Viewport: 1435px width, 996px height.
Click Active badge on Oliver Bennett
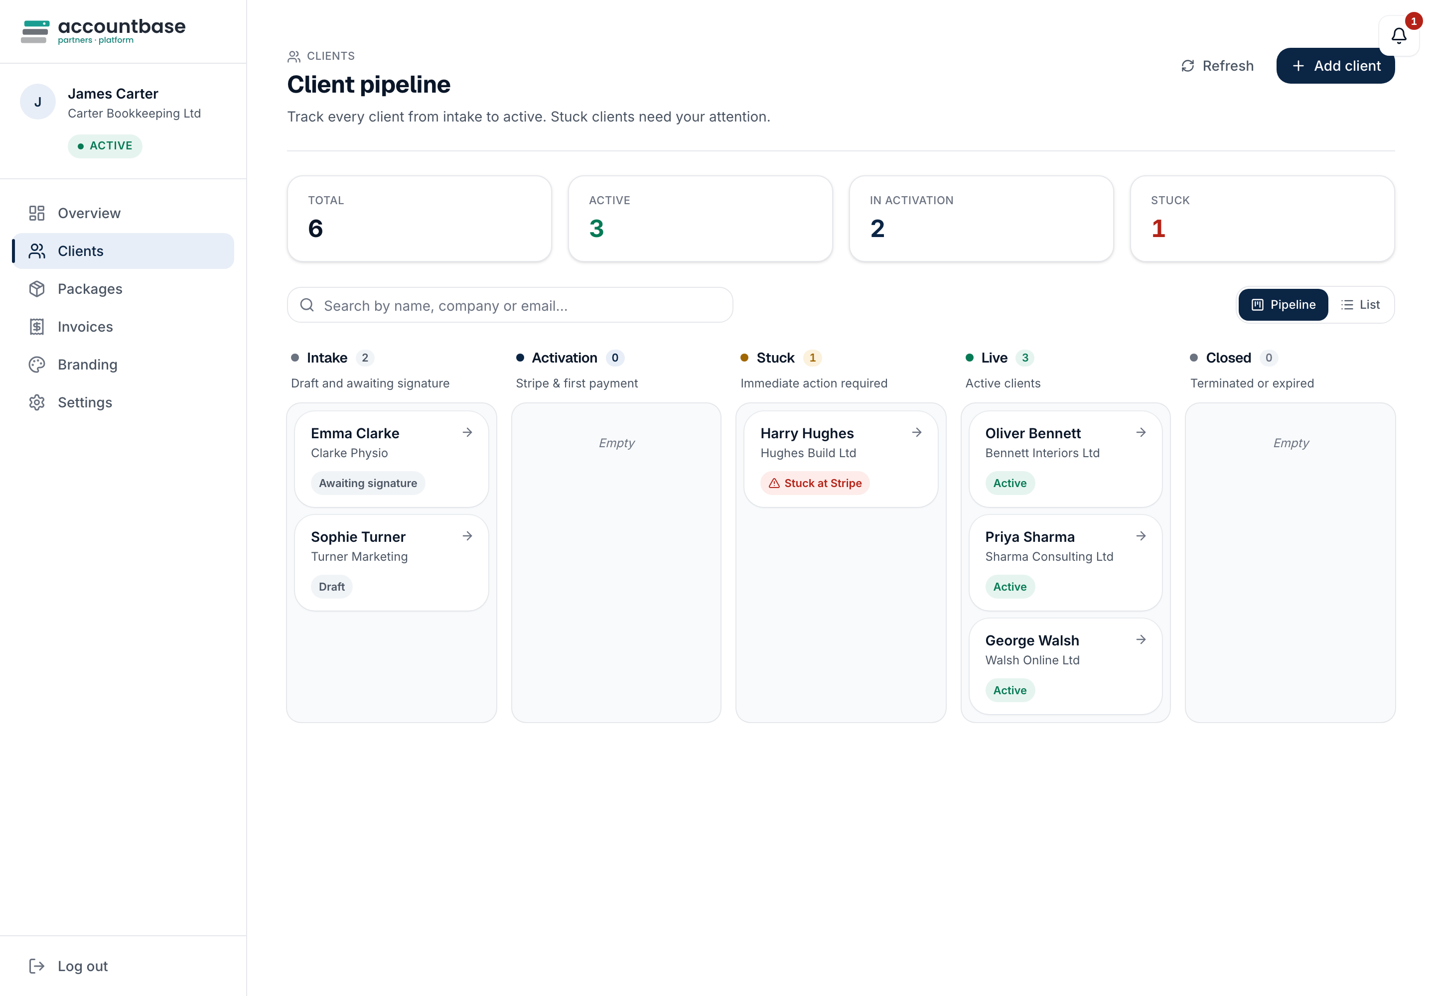pos(1010,484)
